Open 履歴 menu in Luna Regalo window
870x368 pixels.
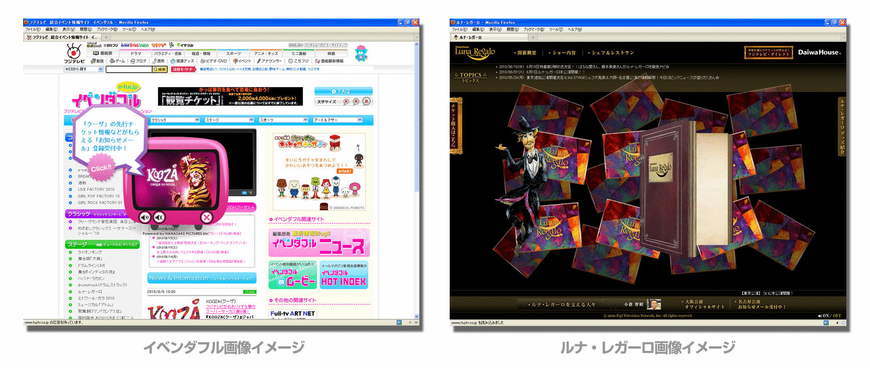pos(512,29)
